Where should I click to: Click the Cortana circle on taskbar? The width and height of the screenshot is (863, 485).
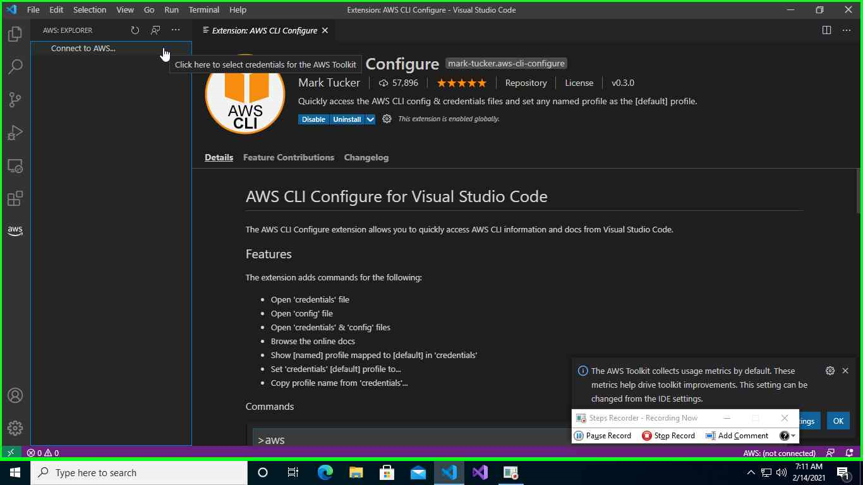point(263,472)
